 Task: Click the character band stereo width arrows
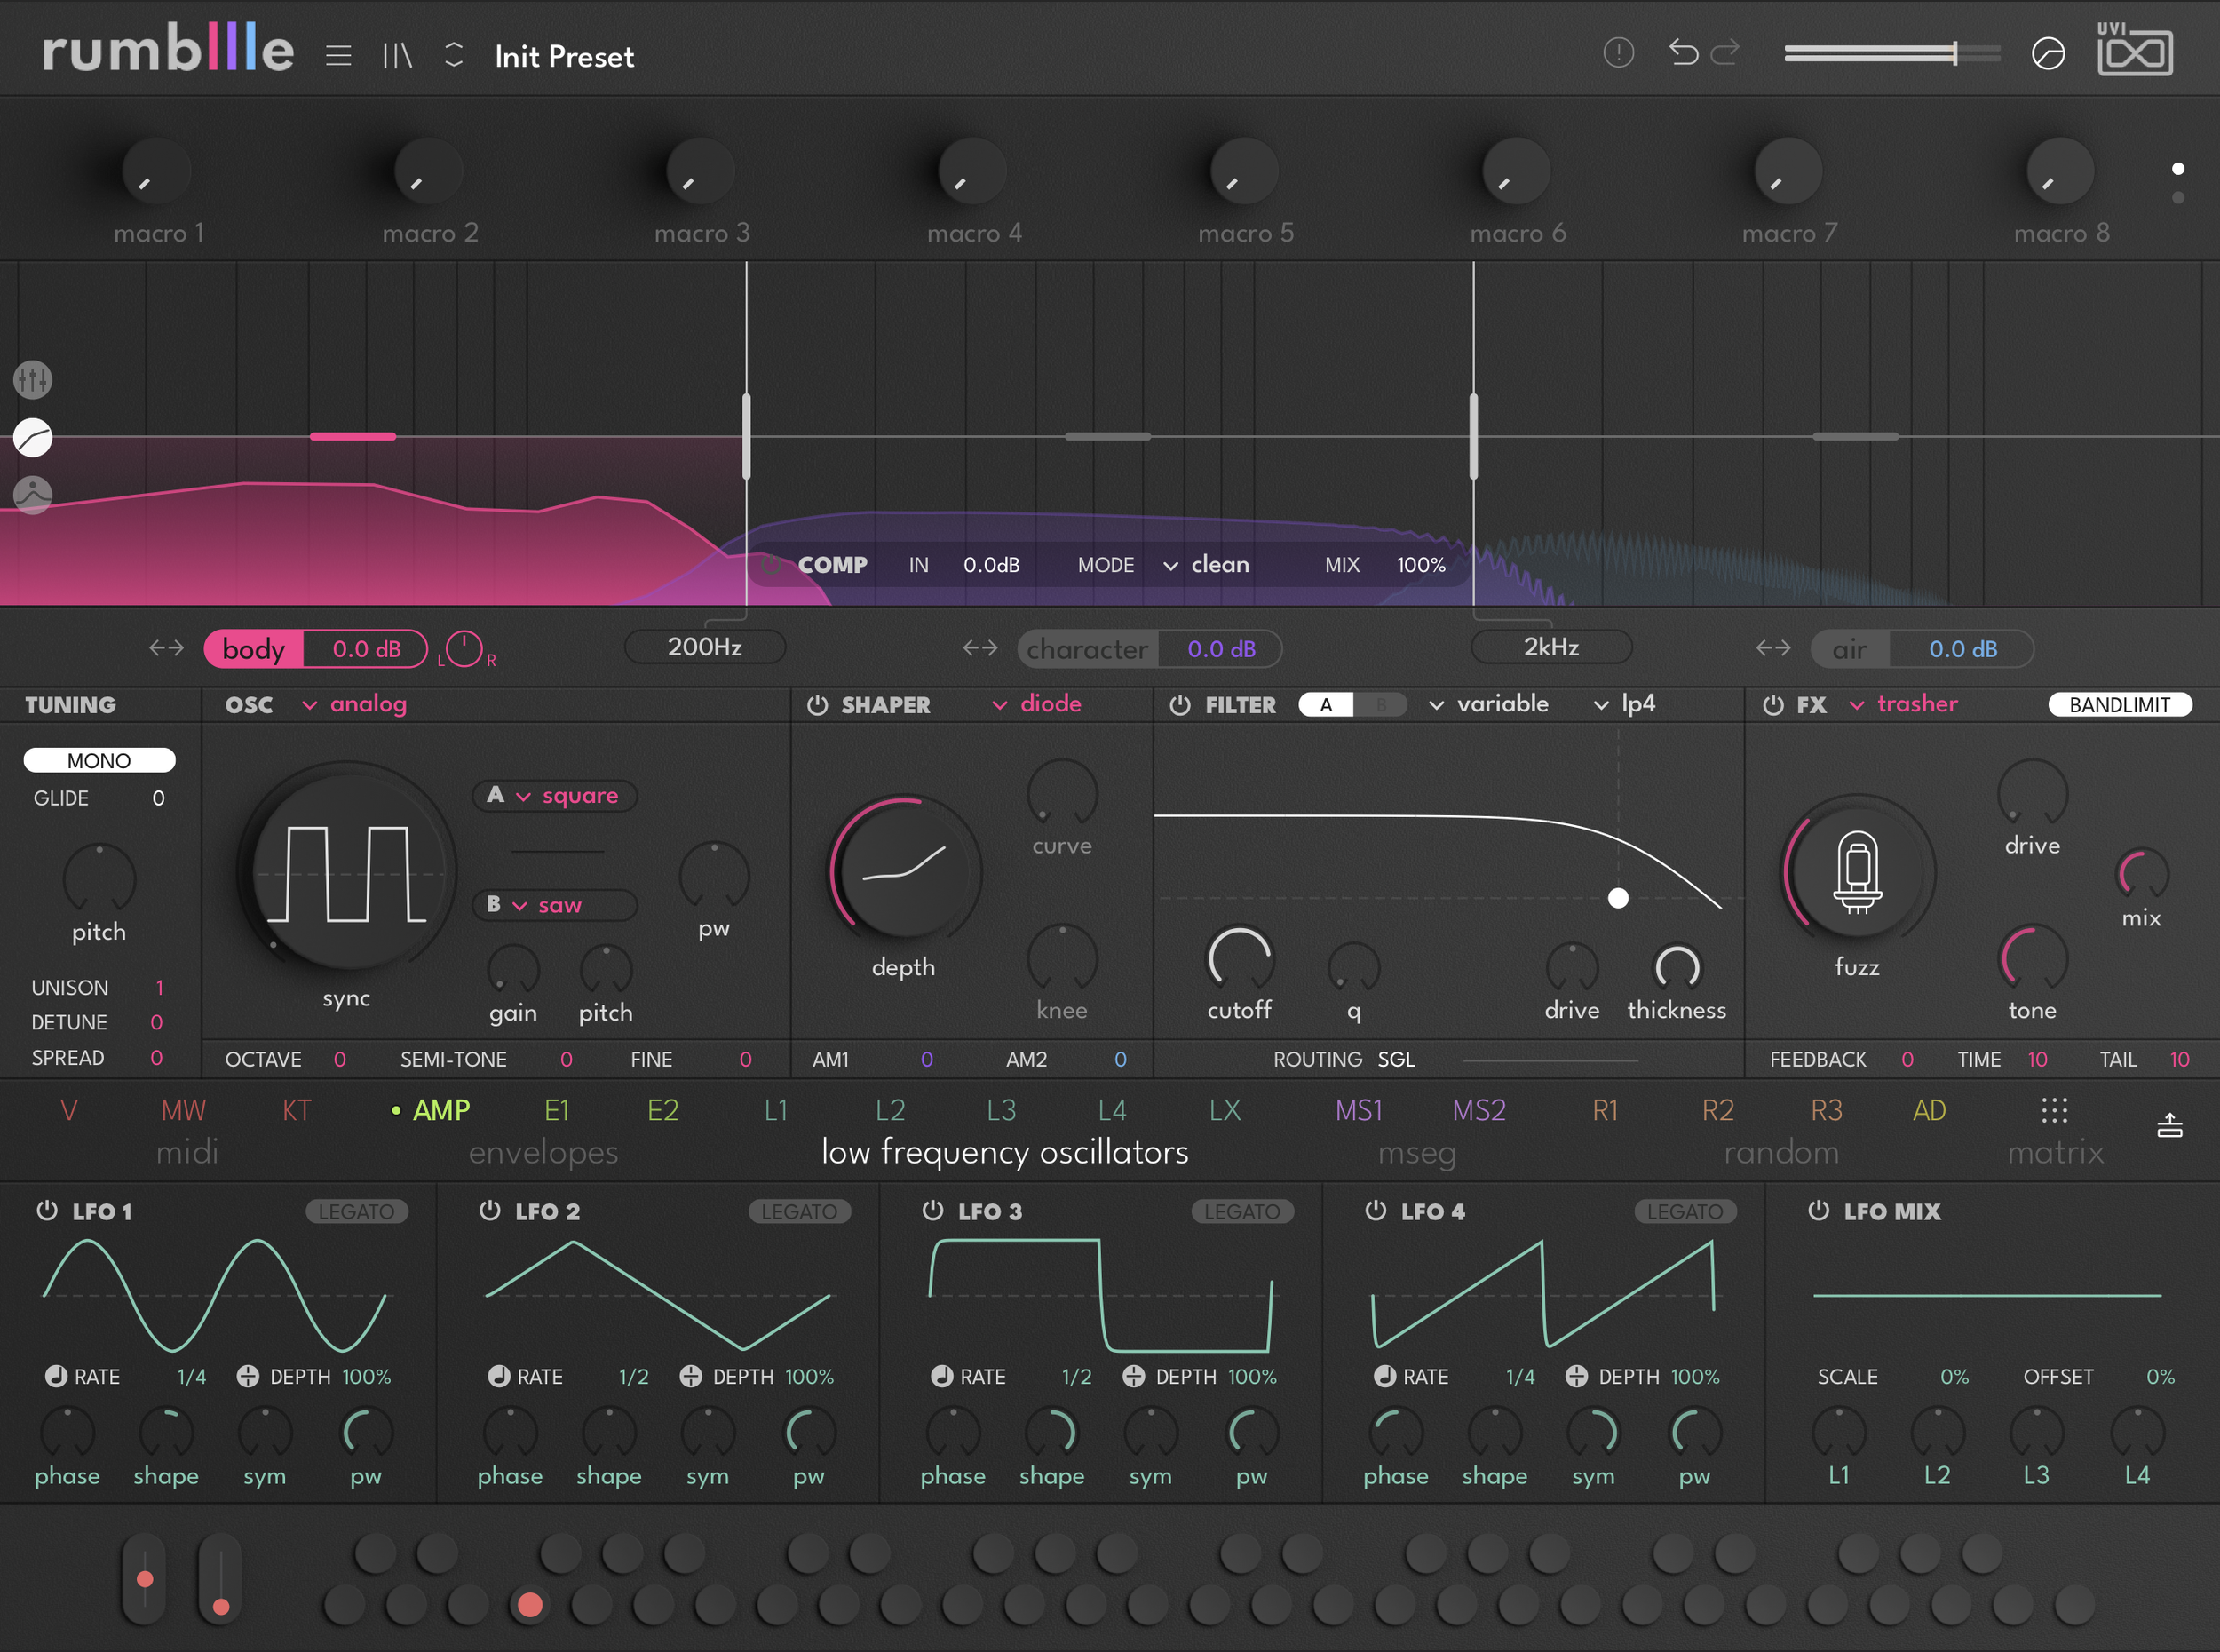tap(979, 648)
